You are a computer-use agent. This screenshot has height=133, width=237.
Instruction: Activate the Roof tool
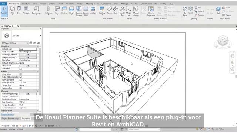click(x=57, y=10)
